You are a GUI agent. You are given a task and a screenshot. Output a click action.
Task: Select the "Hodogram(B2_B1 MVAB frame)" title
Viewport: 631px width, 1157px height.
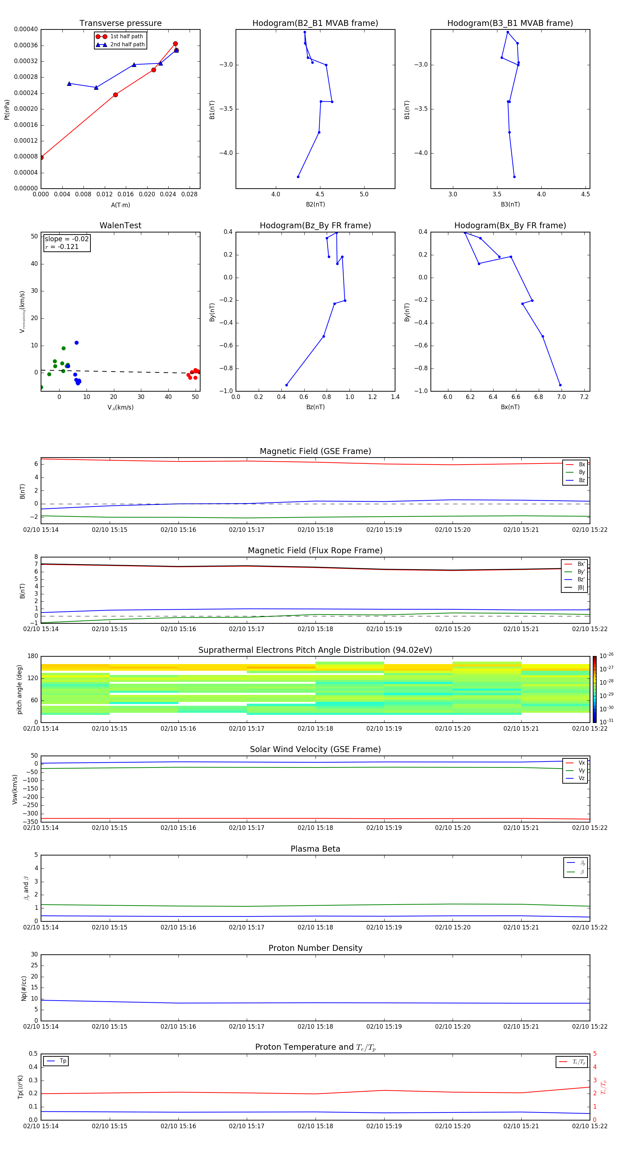pyautogui.click(x=315, y=23)
